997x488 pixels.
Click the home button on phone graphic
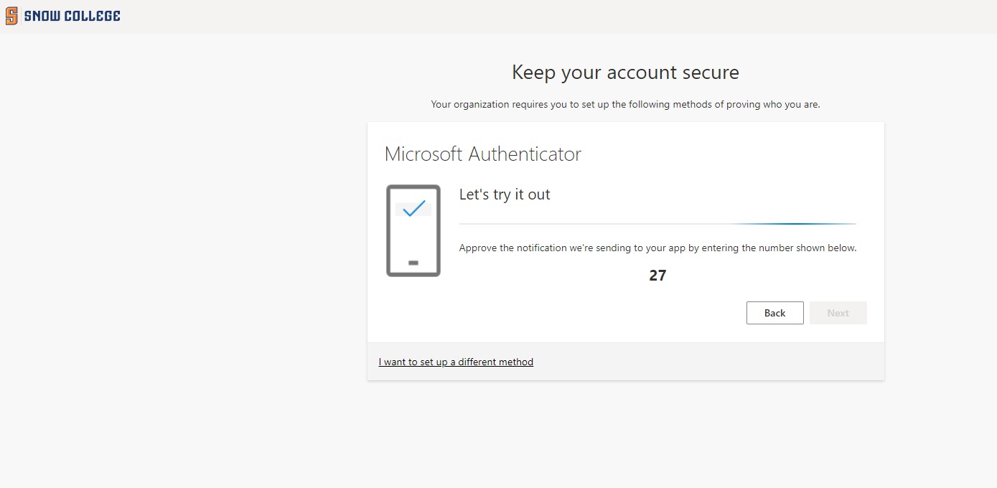(413, 263)
